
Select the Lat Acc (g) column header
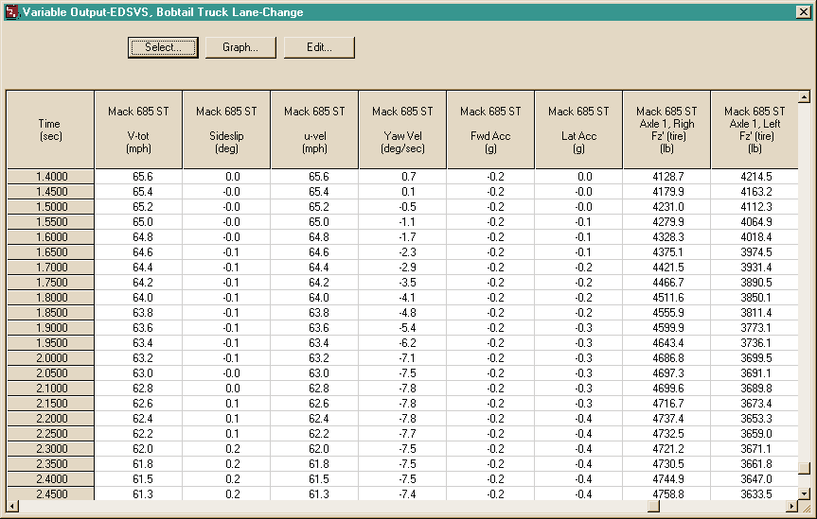click(578, 130)
